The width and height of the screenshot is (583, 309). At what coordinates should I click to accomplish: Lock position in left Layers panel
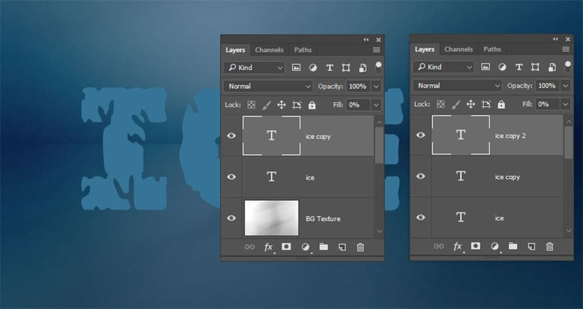[281, 105]
